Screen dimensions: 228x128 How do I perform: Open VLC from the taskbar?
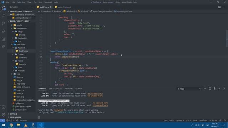coord(26,125)
